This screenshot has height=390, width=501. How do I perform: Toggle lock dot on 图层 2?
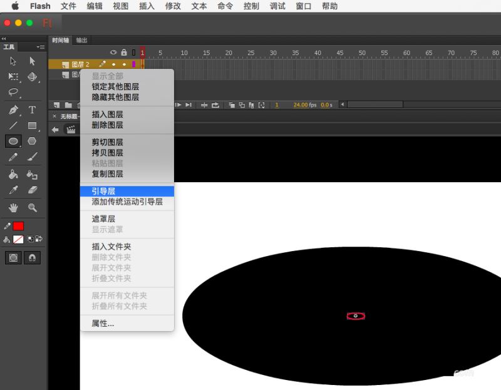coord(124,64)
